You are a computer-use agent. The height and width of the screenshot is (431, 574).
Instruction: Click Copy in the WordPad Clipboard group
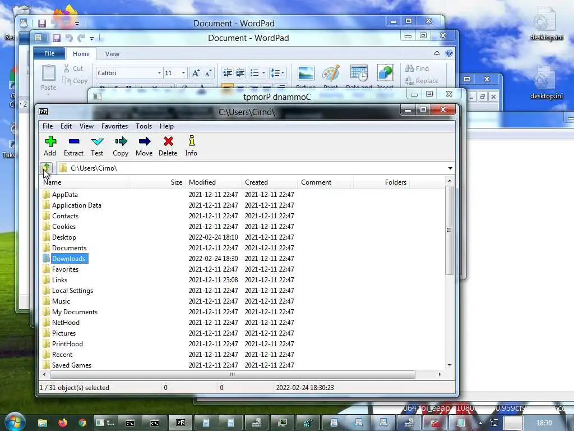[x=75, y=81]
